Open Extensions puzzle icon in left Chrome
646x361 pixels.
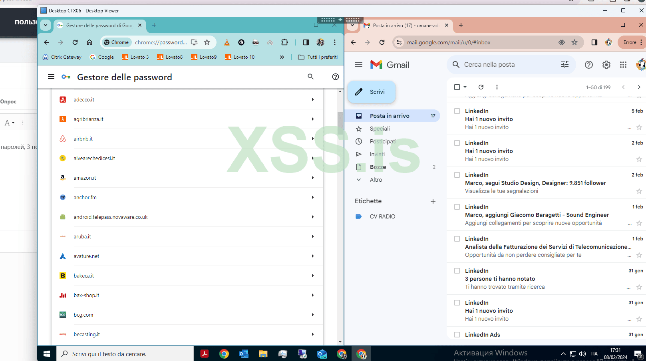(284, 42)
